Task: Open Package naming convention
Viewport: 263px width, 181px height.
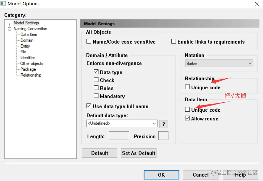Action: tap(28, 69)
